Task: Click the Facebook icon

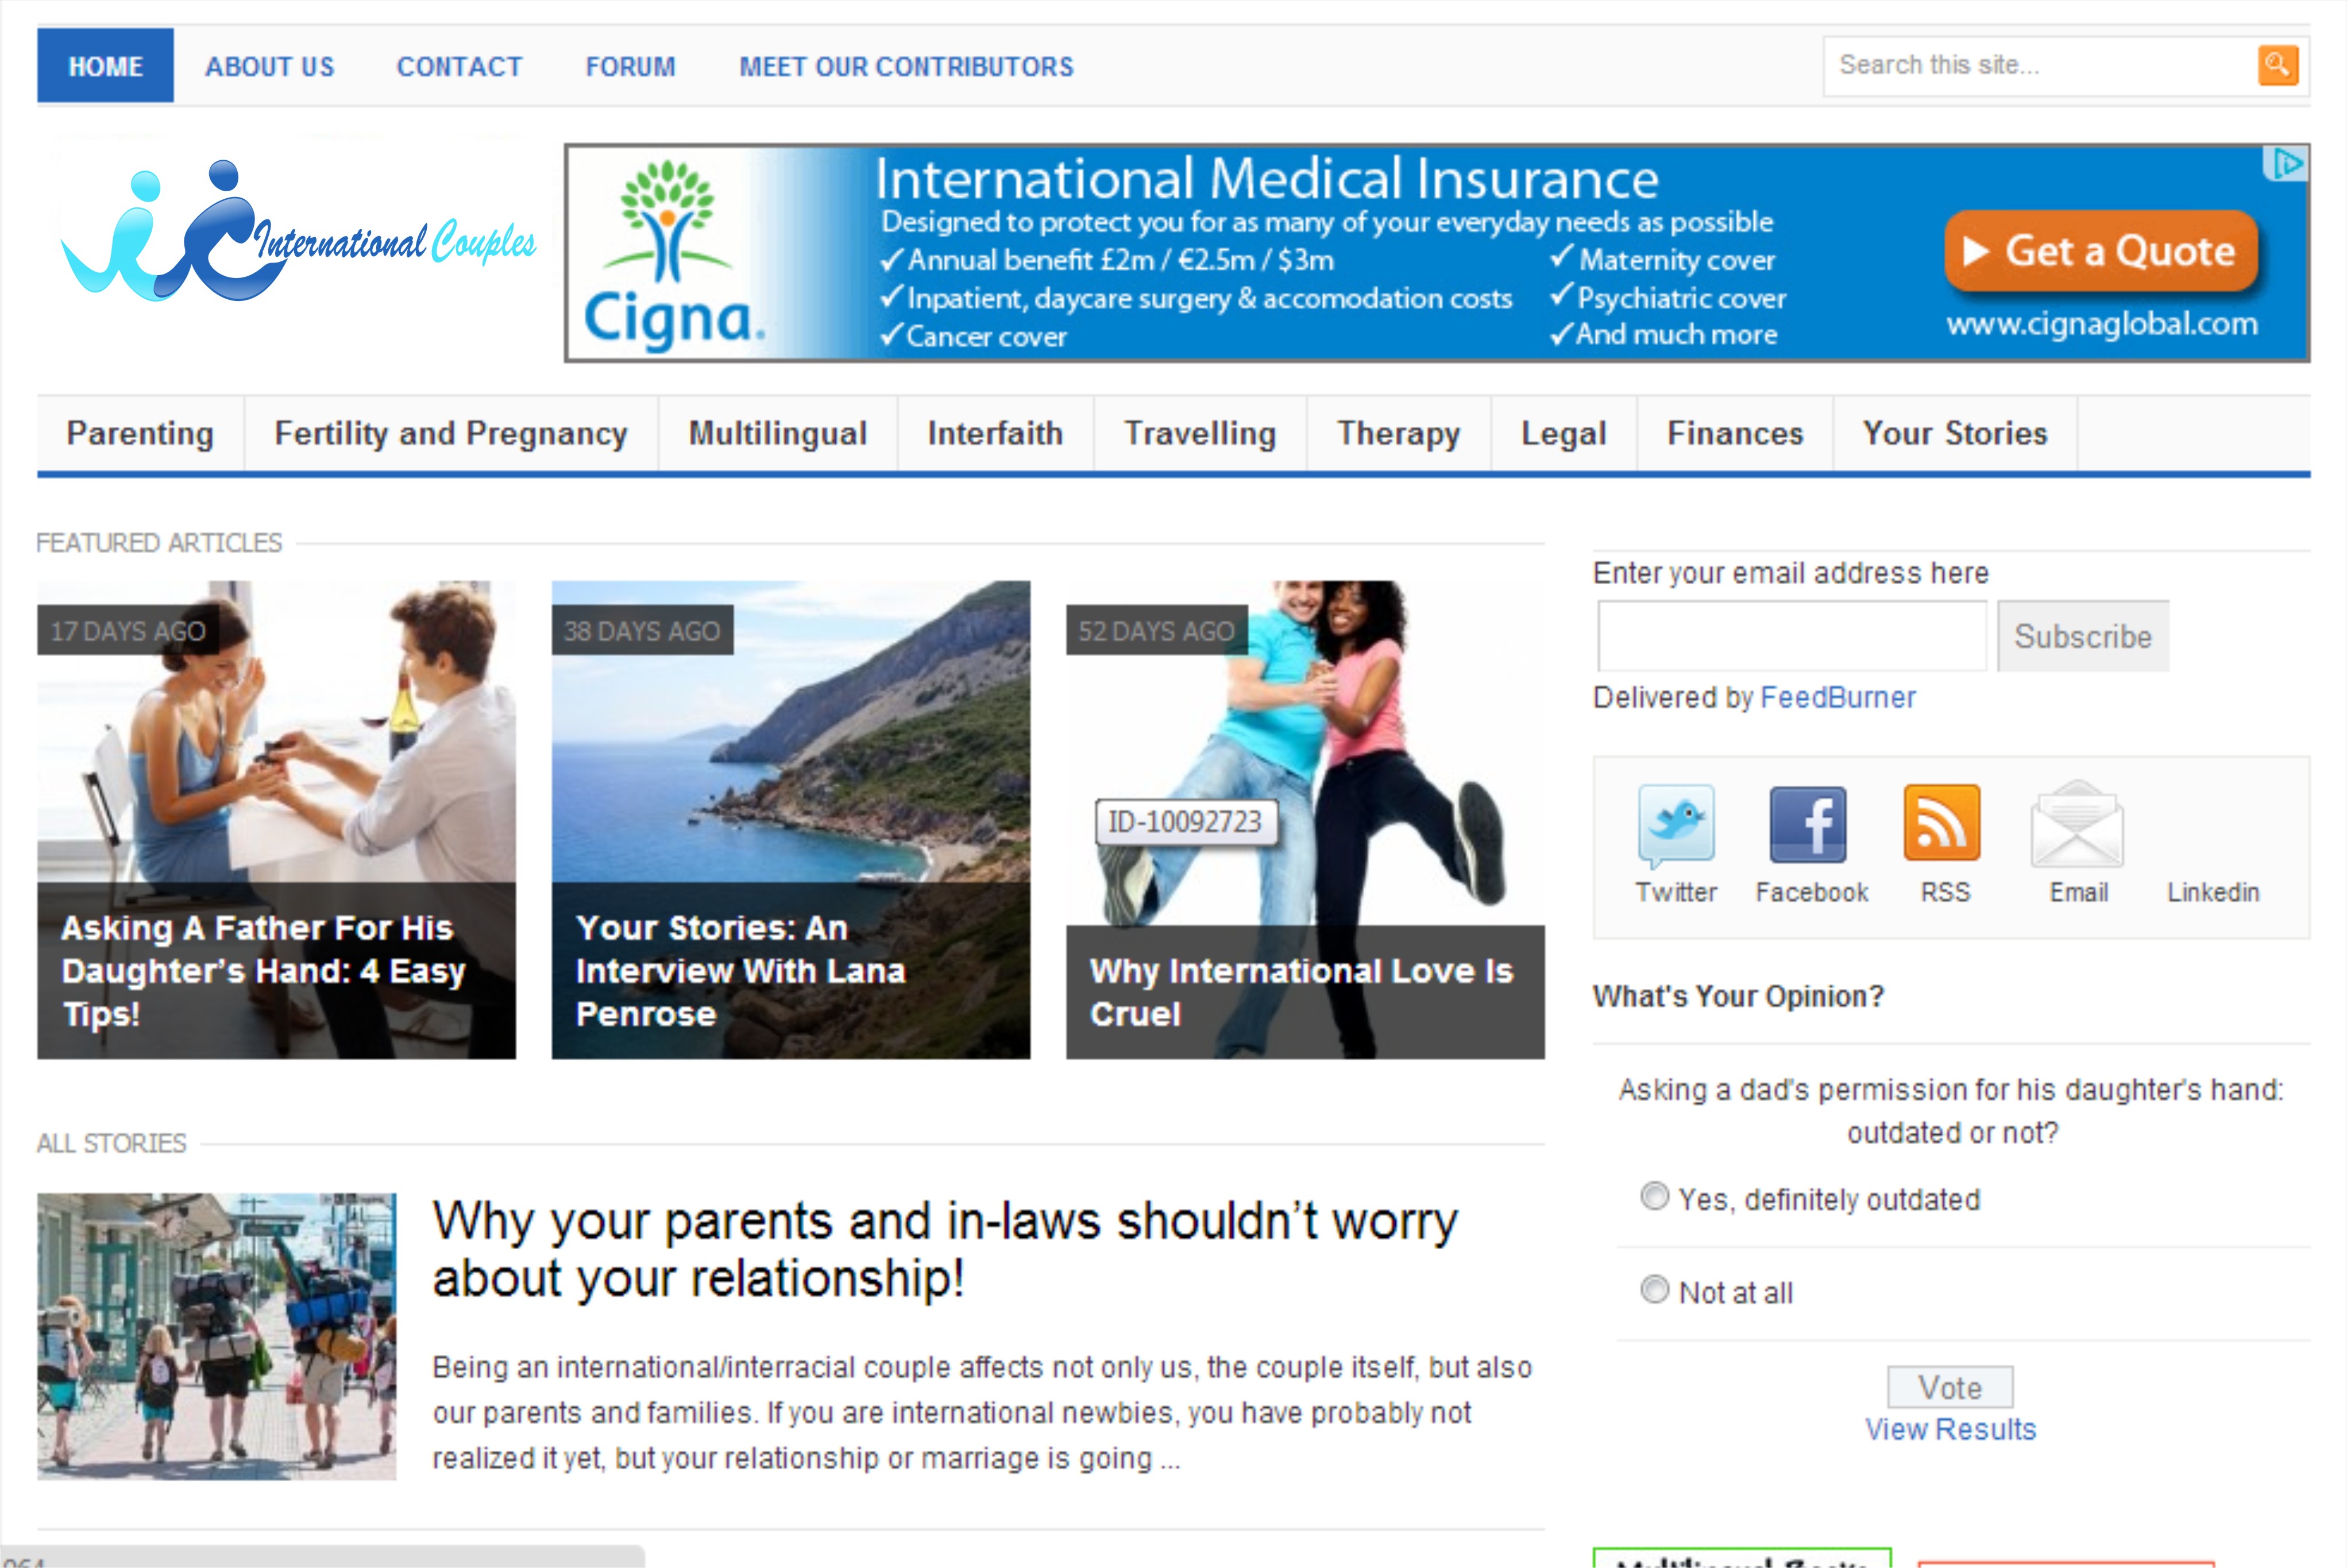Action: coord(1808,824)
